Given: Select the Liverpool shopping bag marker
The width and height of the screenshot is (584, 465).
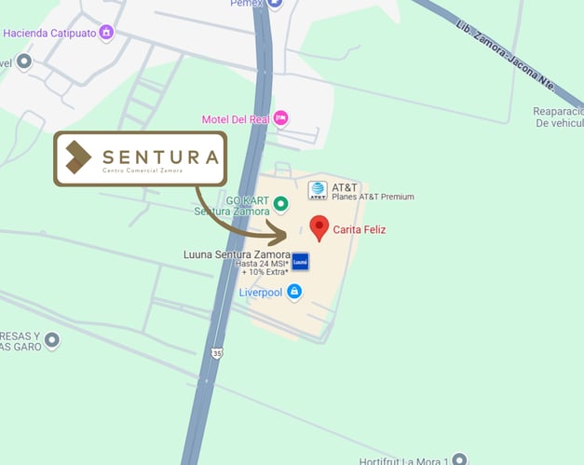Looking at the screenshot, I should [294, 292].
